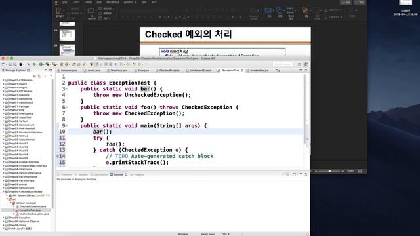Image resolution: width=420 pixels, height=236 pixels.
Task: Select ExceptionTest.java in Package Explorer
Action: [x=30, y=210]
